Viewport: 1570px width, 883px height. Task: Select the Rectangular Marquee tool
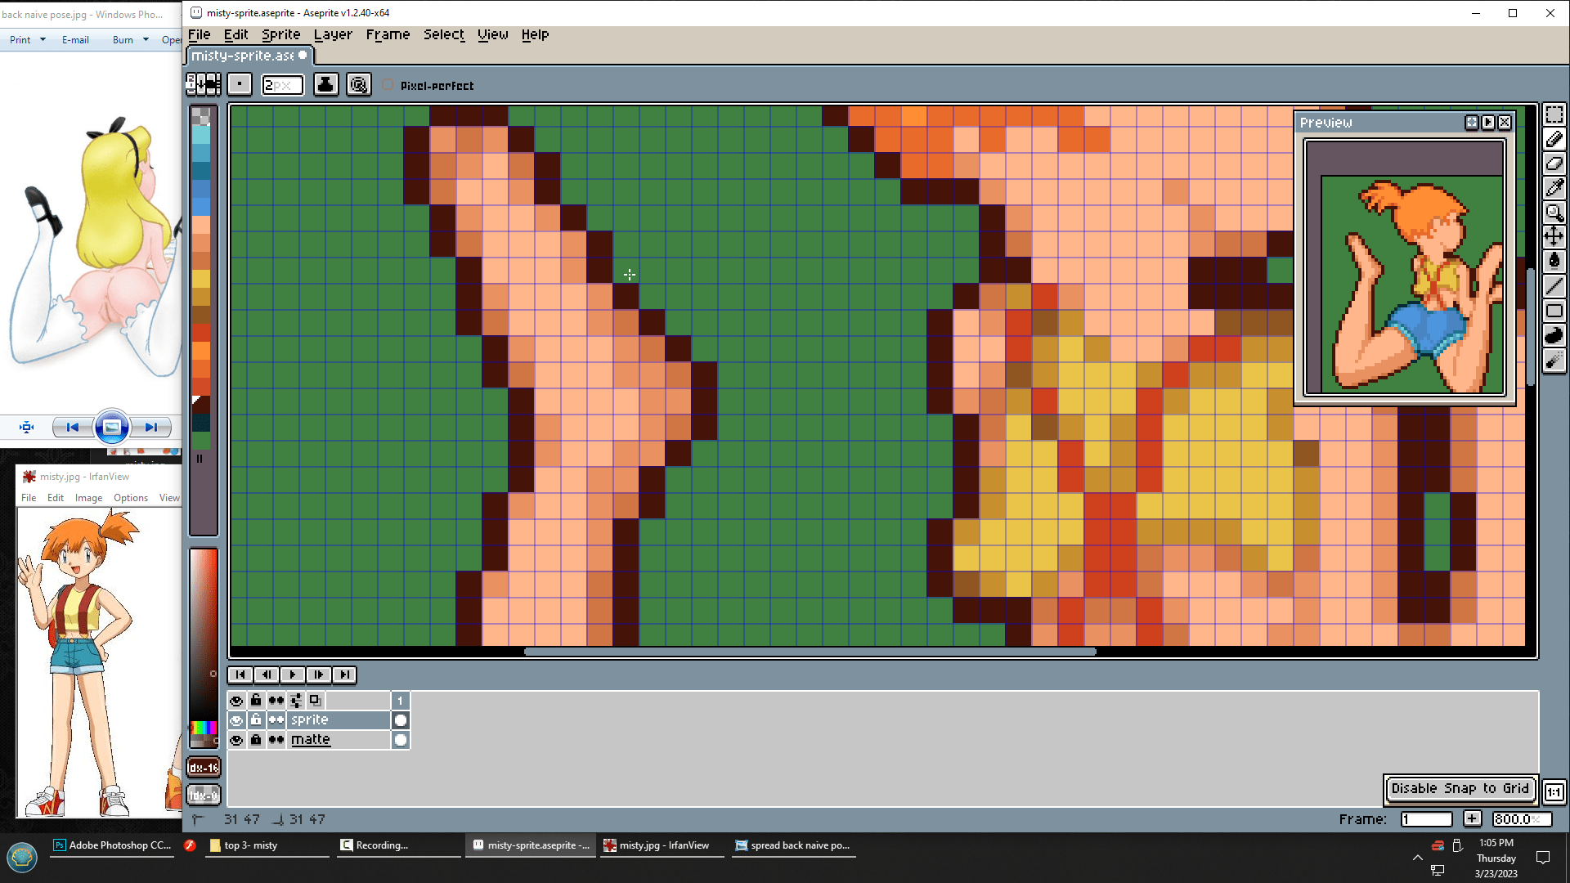1554,114
